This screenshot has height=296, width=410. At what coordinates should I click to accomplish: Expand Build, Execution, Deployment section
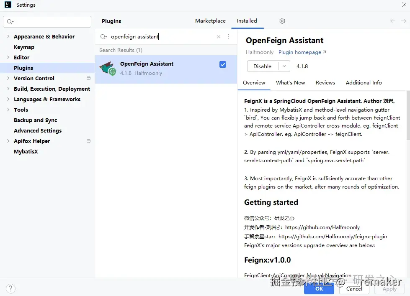click(8, 89)
